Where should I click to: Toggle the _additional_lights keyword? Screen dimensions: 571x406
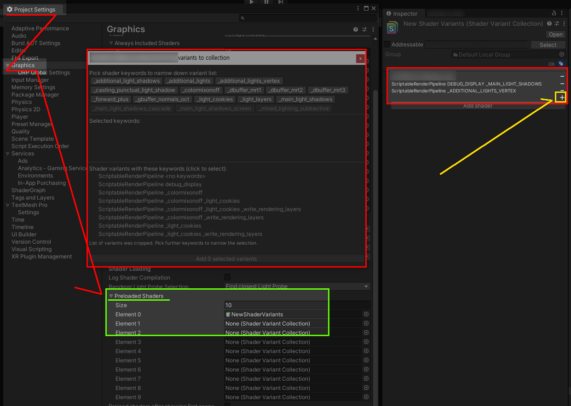pos(188,81)
